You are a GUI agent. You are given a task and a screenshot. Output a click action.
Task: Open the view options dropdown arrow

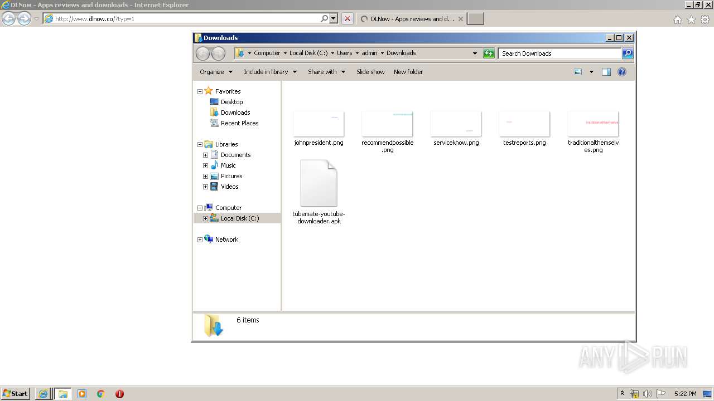click(x=591, y=72)
